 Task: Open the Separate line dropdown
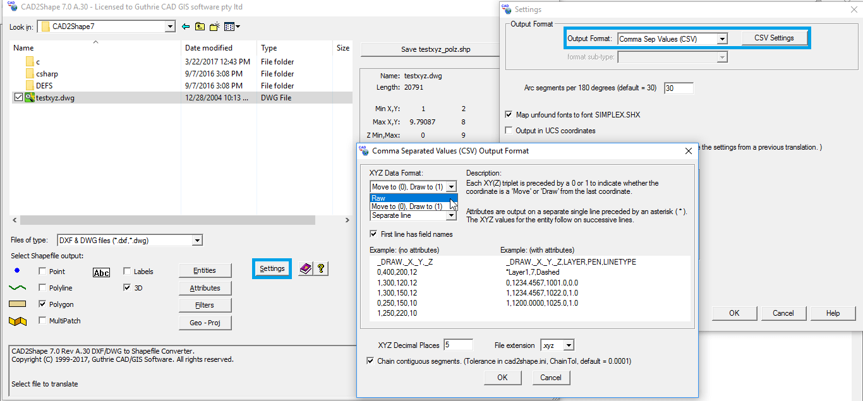point(450,215)
